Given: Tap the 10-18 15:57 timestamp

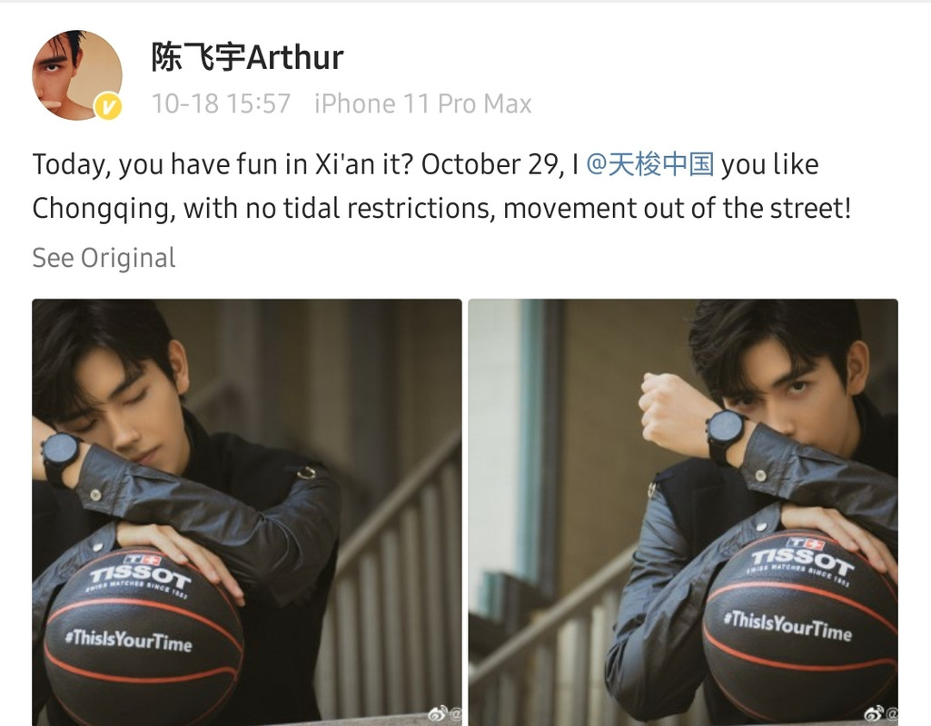Looking at the screenshot, I should pyautogui.click(x=221, y=103).
